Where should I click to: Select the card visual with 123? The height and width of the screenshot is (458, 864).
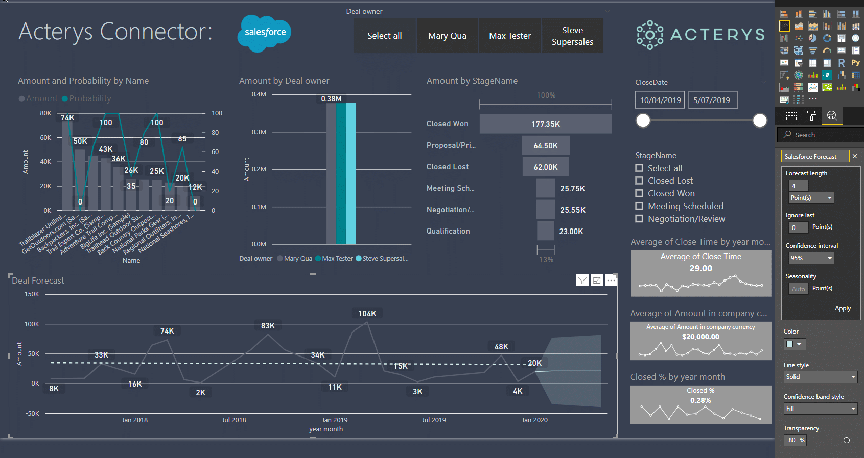842,50
